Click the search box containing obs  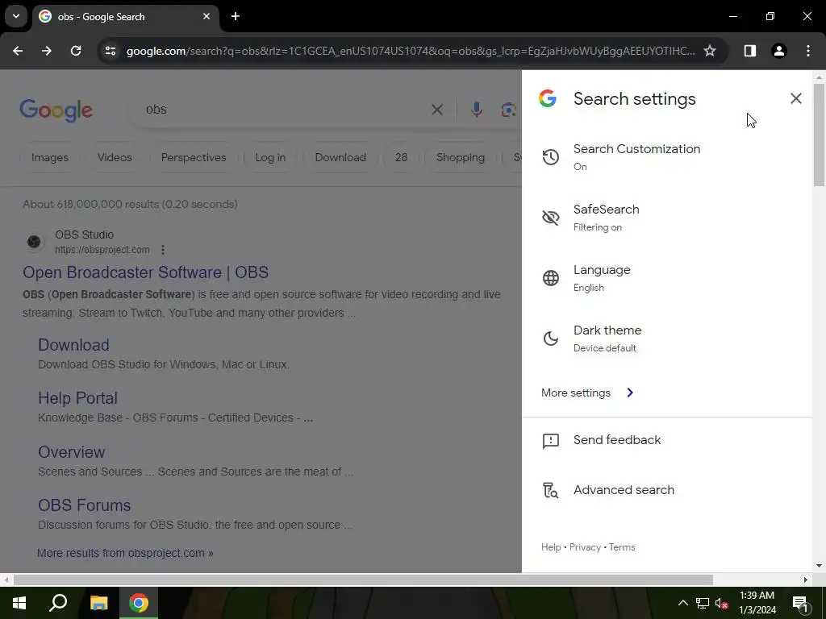(285, 110)
